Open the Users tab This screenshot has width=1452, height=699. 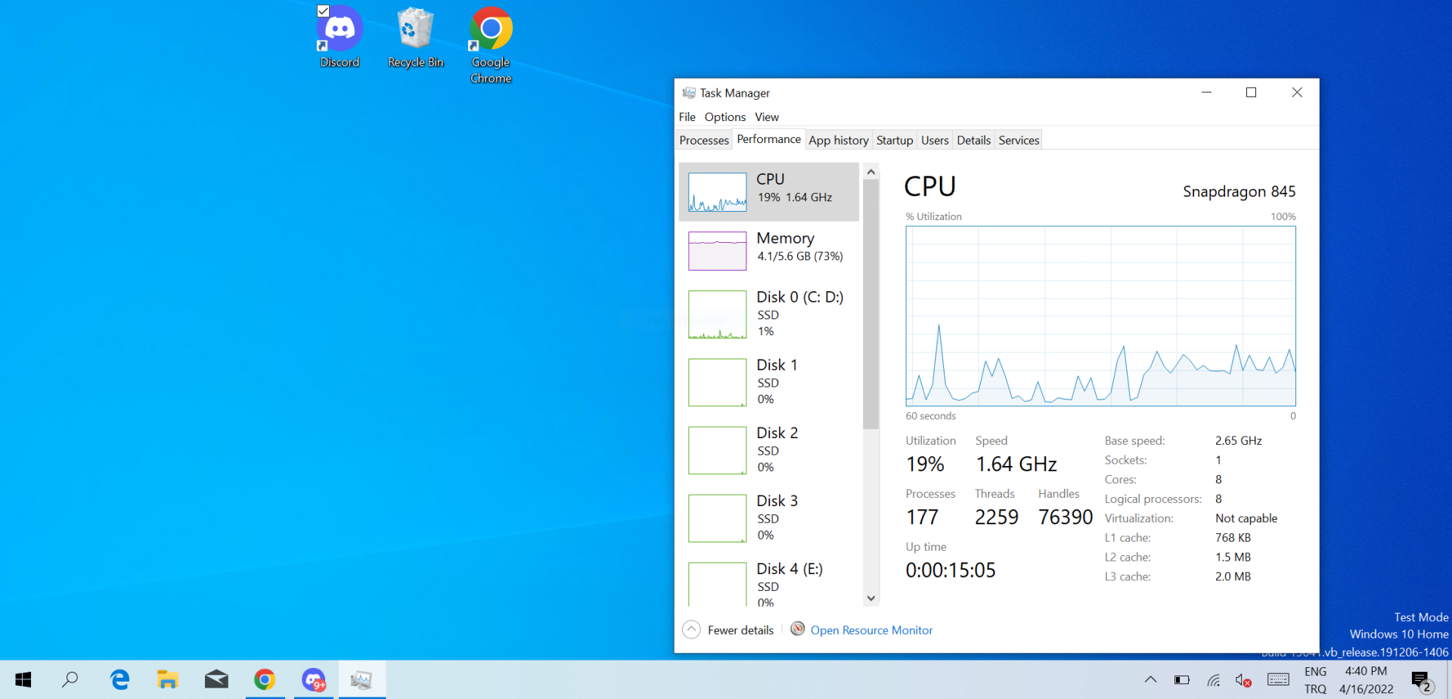[x=935, y=140]
